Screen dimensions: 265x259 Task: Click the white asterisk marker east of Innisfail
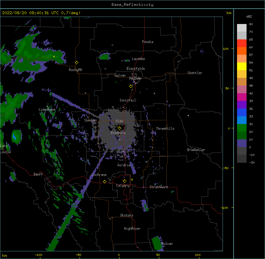pos(154,93)
